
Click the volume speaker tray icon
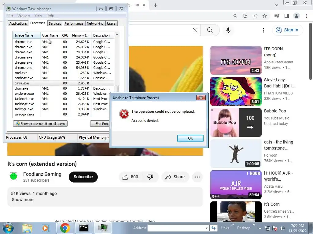click(282, 228)
